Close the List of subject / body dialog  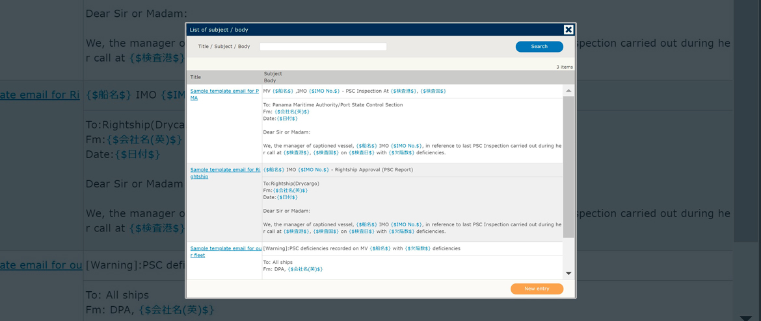click(x=568, y=30)
